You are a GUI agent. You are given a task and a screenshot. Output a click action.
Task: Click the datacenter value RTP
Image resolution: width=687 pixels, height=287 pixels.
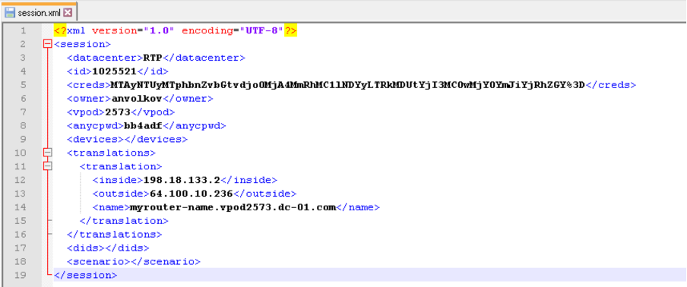(153, 58)
